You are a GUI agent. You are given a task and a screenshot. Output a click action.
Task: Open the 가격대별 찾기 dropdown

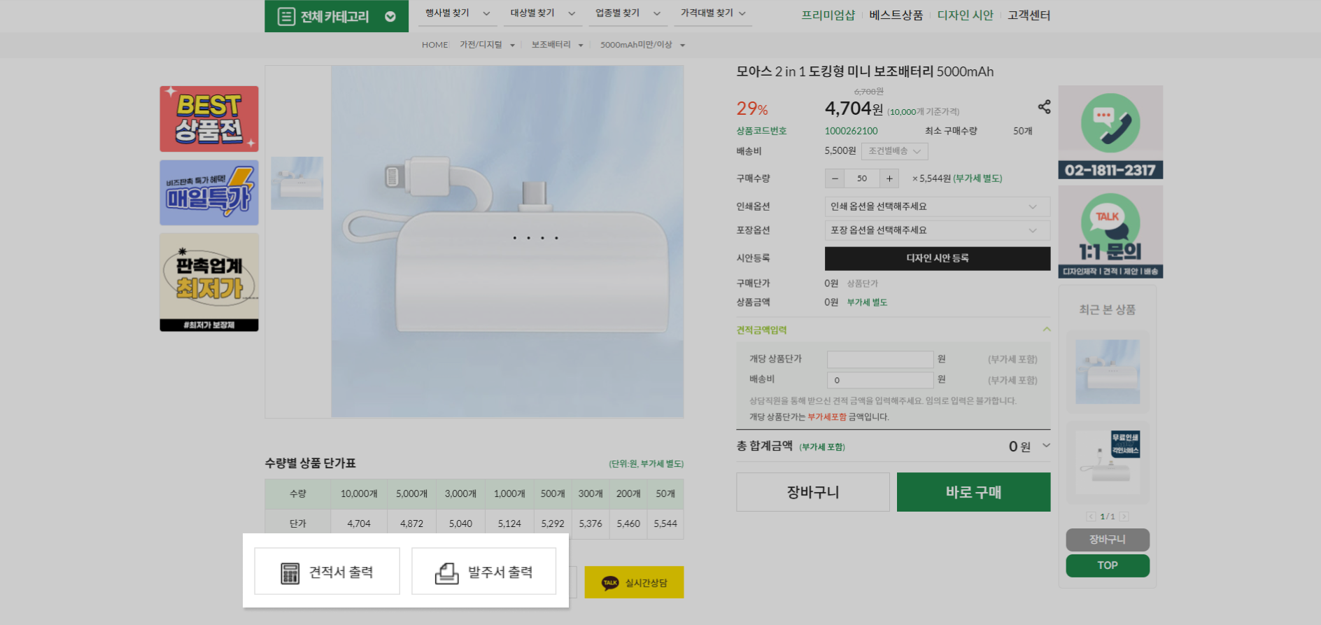[x=713, y=13]
